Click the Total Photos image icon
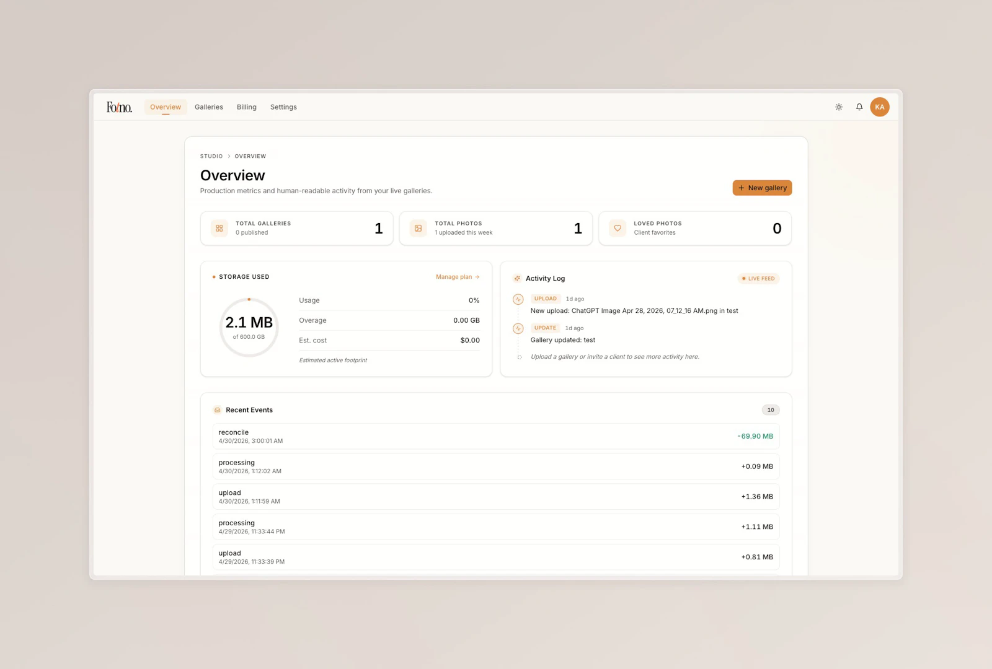The image size is (992, 669). tap(418, 229)
